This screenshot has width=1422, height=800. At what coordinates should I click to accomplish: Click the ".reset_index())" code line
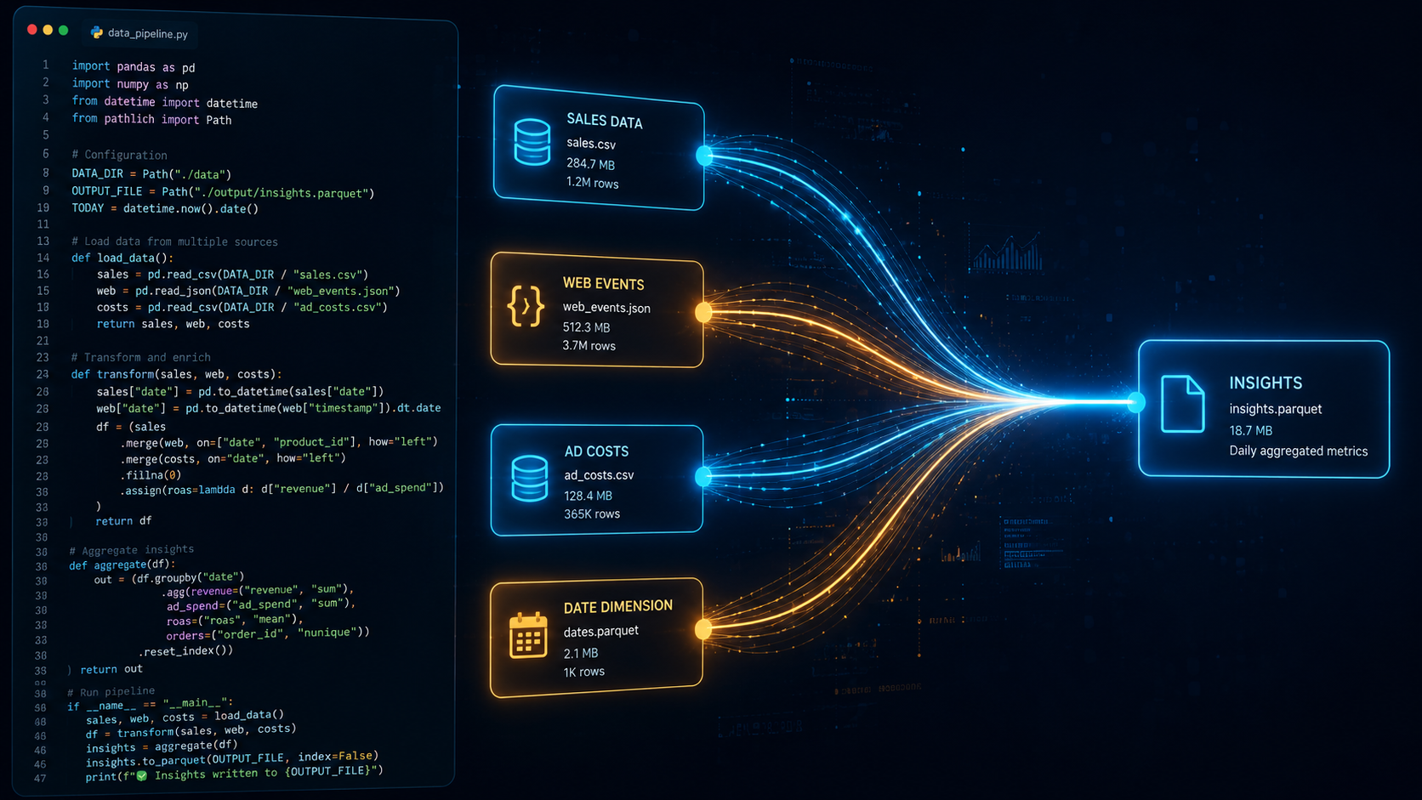pos(185,651)
